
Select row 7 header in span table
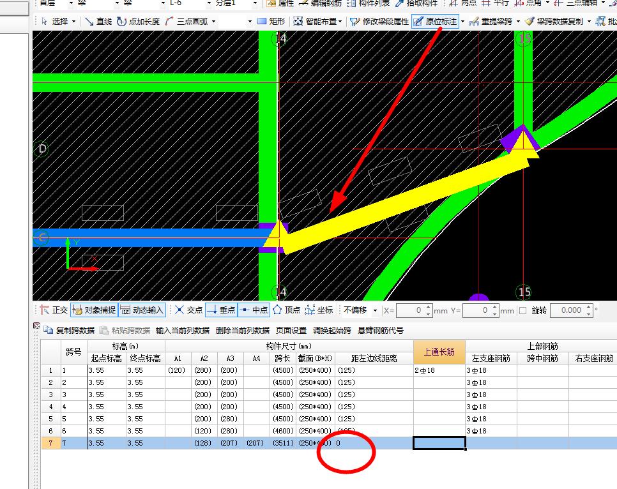click(x=50, y=443)
